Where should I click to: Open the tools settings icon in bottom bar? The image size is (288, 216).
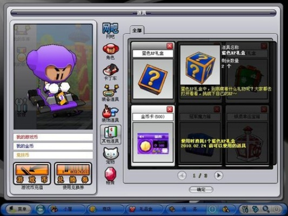pos(245,209)
